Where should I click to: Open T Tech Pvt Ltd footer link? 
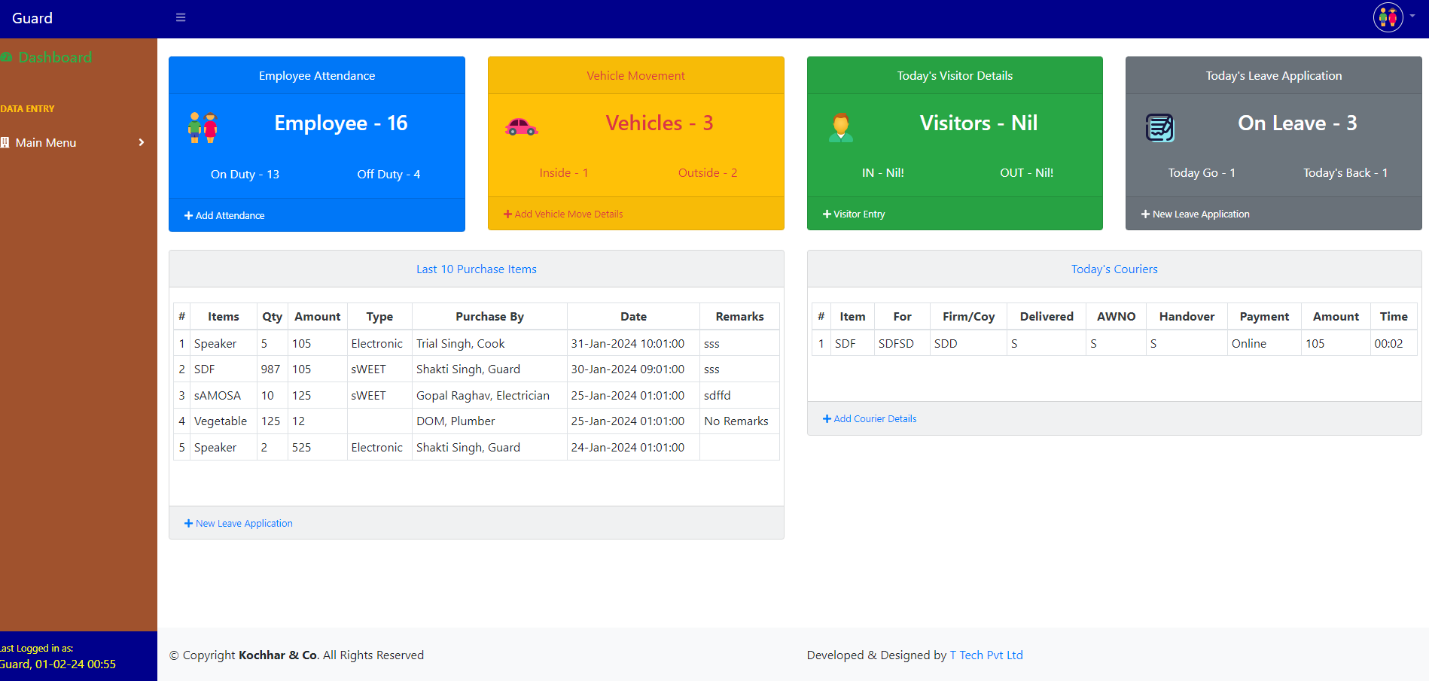pyautogui.click(x=986, y=655)
